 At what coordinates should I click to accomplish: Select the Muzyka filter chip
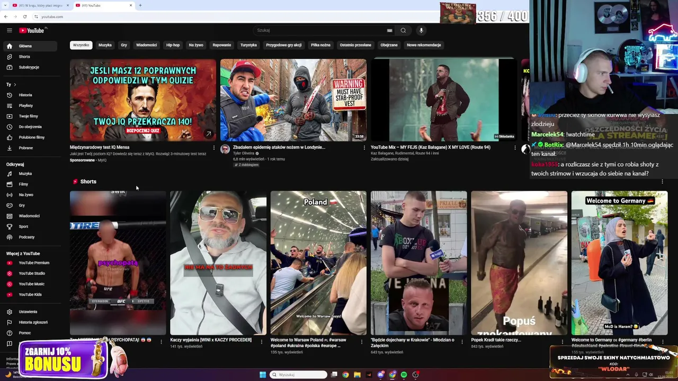pyautogui.click(x=105, y=45)
